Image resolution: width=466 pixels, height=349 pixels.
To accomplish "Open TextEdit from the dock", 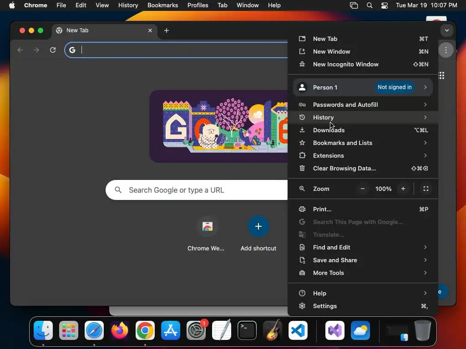I will pos(222,330).
